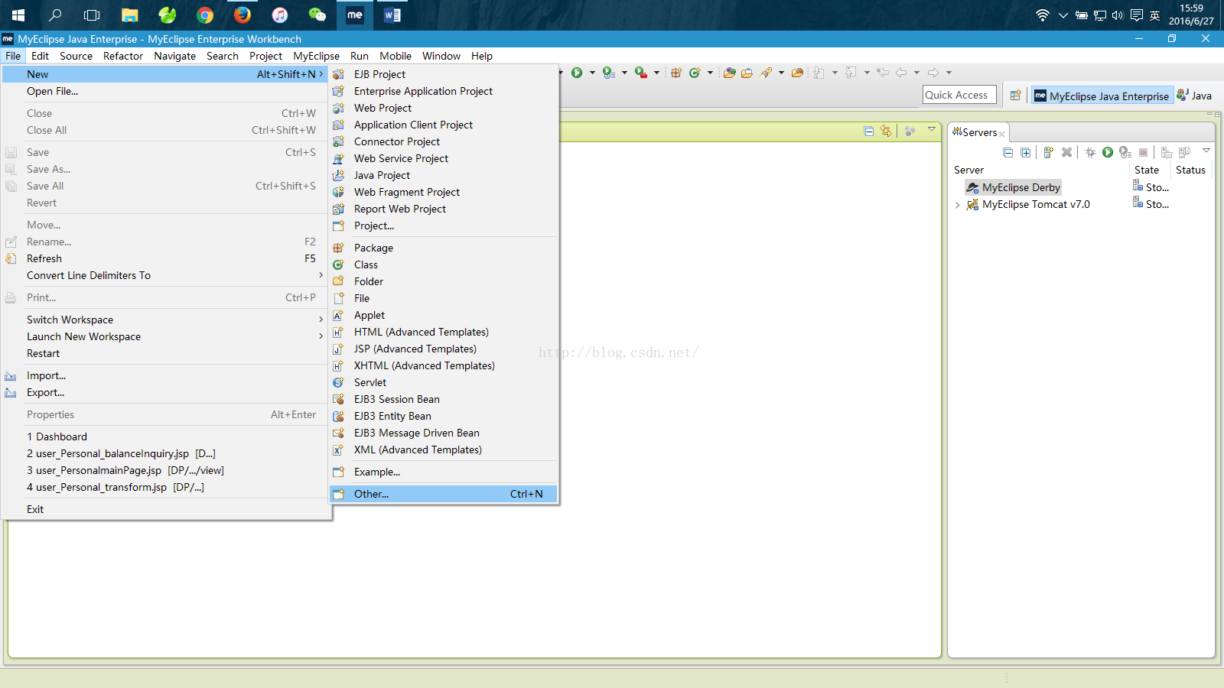Click the Search flashlight toolbar icon
This screenshot has height=688, width=1224.
pos(766,73)
